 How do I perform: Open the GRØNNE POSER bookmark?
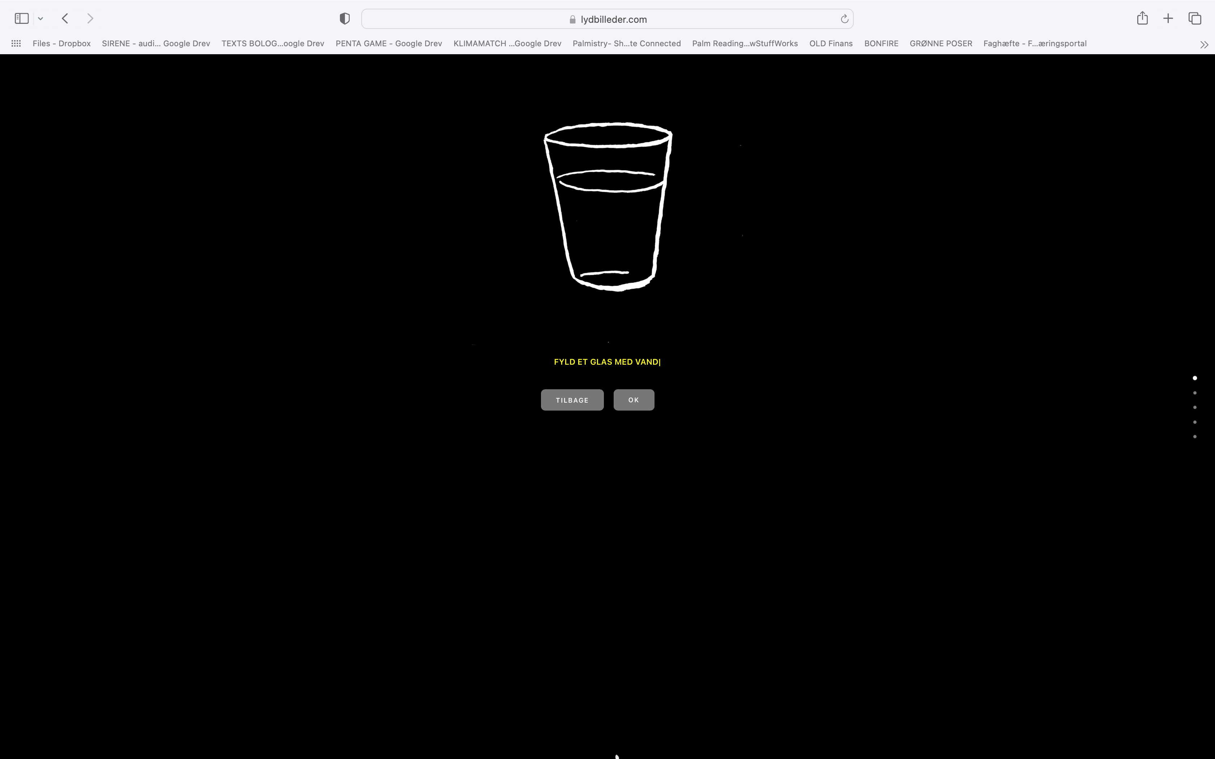coord(941,44)
